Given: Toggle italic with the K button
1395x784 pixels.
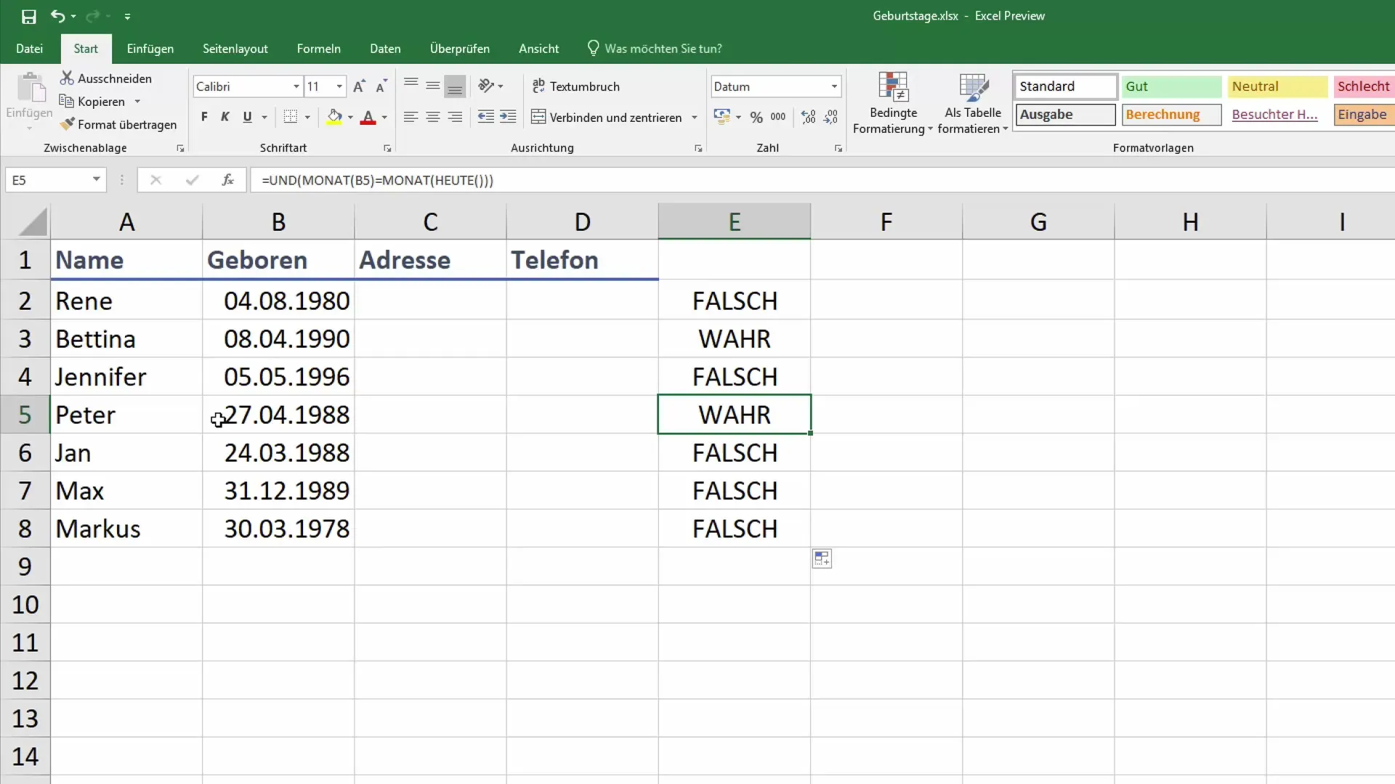Looking at the screenshot, I should point(225,117).
